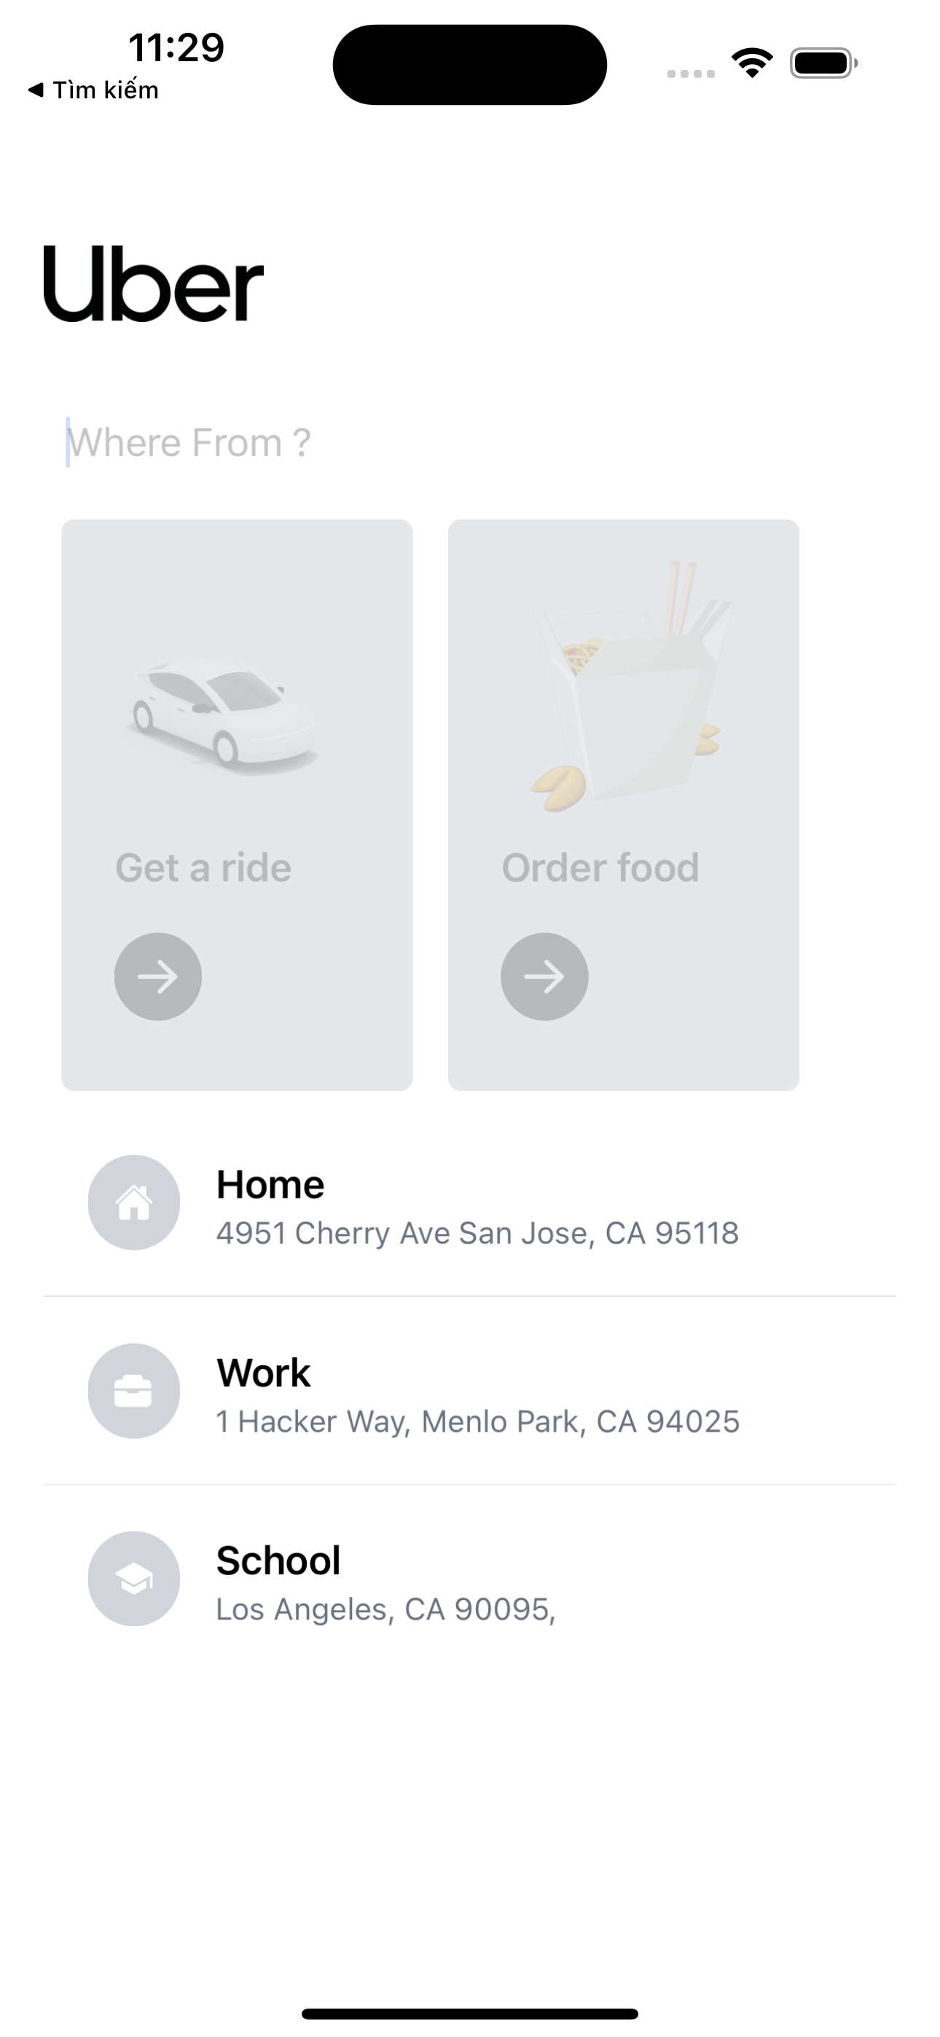Screen dimensions: 940x2037
Task: Tap the Work briefcase icon
Action: click(134, 1391)
